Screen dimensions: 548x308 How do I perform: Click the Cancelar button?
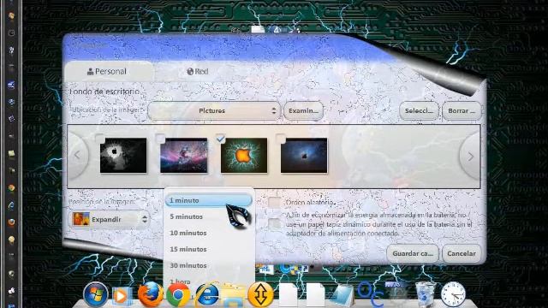pyautogui.click(x=462, y=253)
